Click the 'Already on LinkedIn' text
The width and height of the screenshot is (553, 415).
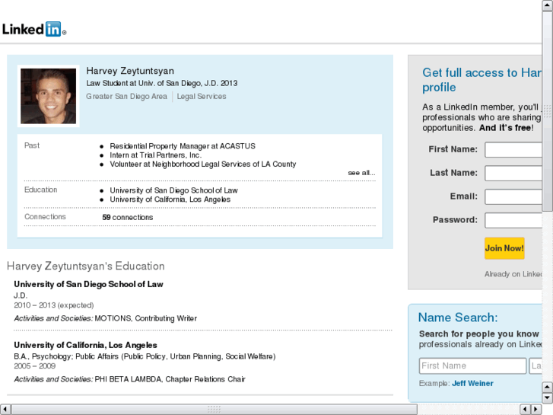tap(513, 274)
